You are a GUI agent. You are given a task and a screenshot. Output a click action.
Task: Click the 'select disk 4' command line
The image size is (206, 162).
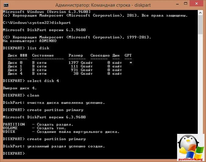(x=31, y=81)
